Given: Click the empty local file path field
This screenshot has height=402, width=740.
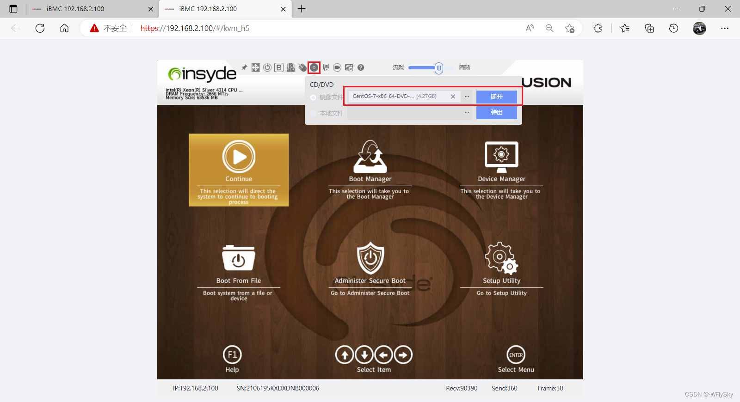Looking at the screenshot, I should 405,113.
